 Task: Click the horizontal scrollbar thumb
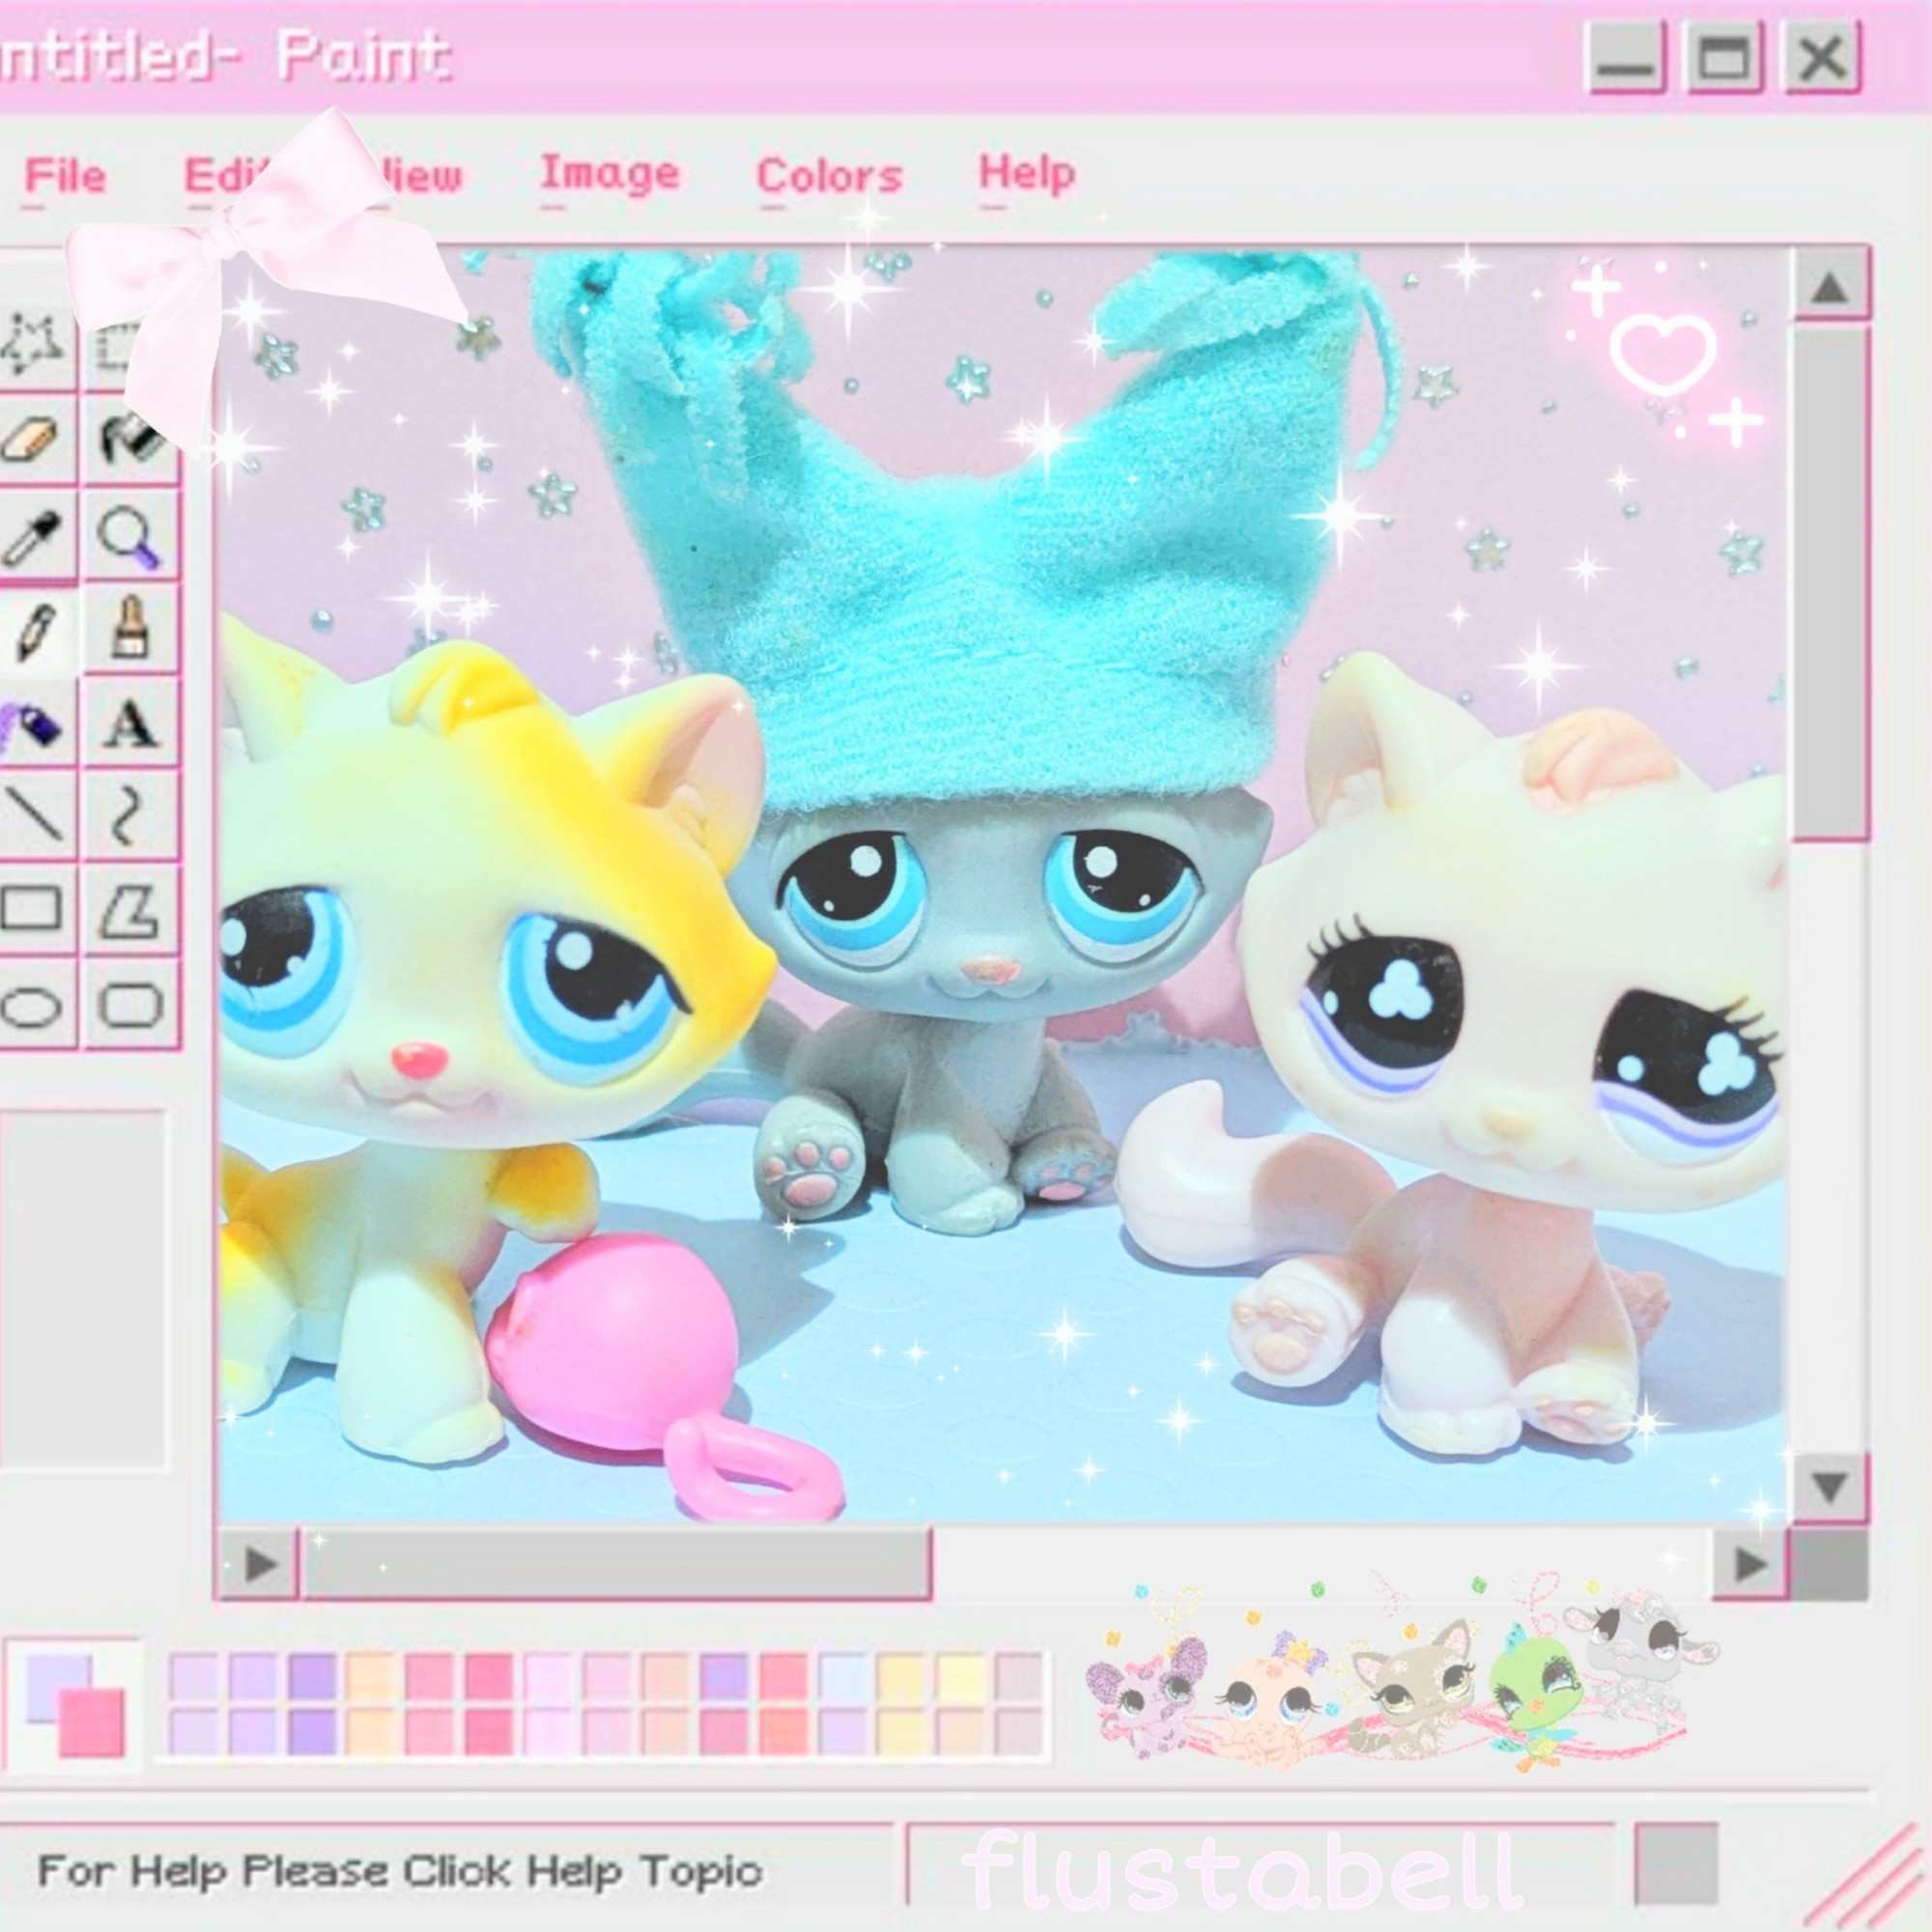618,1565
